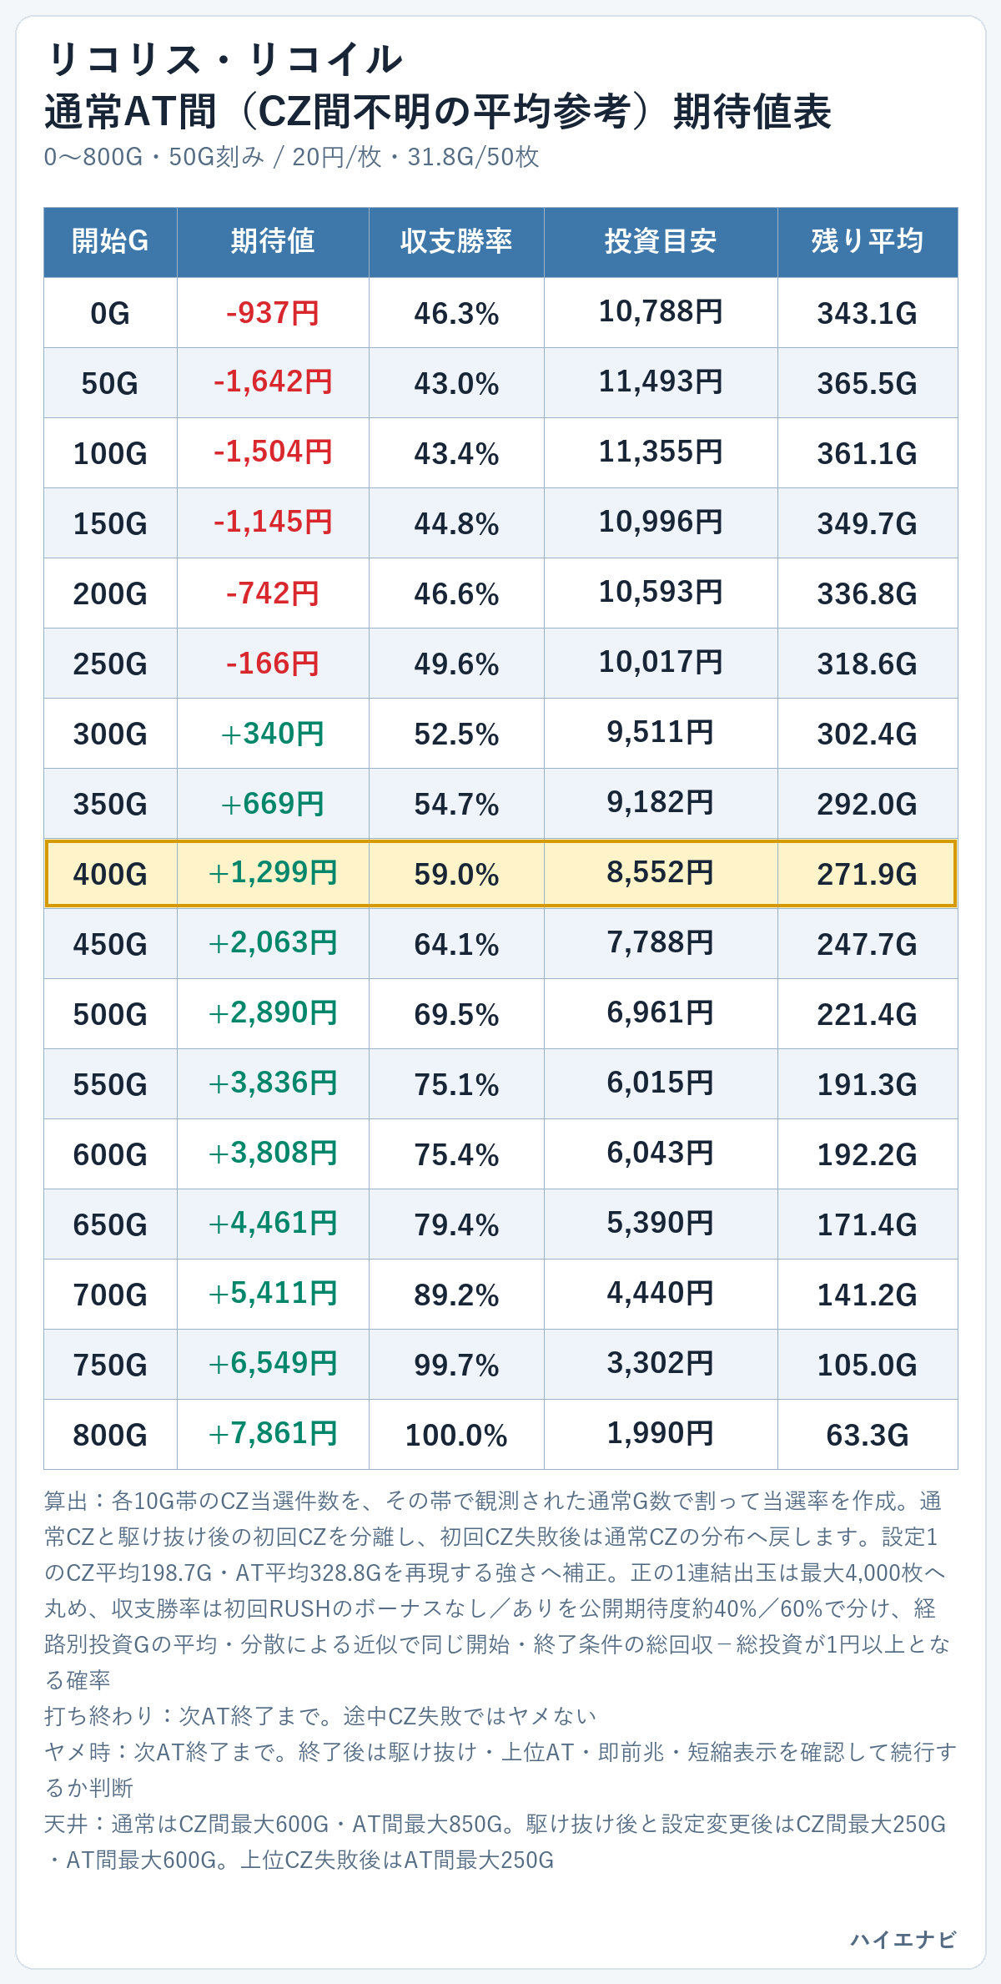This screenshot has height=1984, width=1001.
Task: Click the 43.4% win rate cell
Action: (x=456, y=453)
